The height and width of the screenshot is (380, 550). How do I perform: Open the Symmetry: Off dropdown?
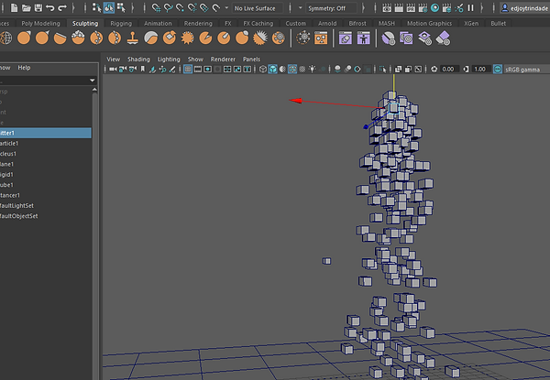pyautogui.click(x=331, y=8)
